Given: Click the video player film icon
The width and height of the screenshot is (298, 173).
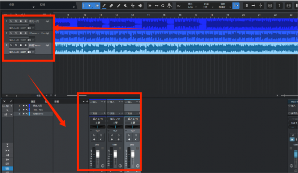Looking at the screenshot, I should (288, 6).
